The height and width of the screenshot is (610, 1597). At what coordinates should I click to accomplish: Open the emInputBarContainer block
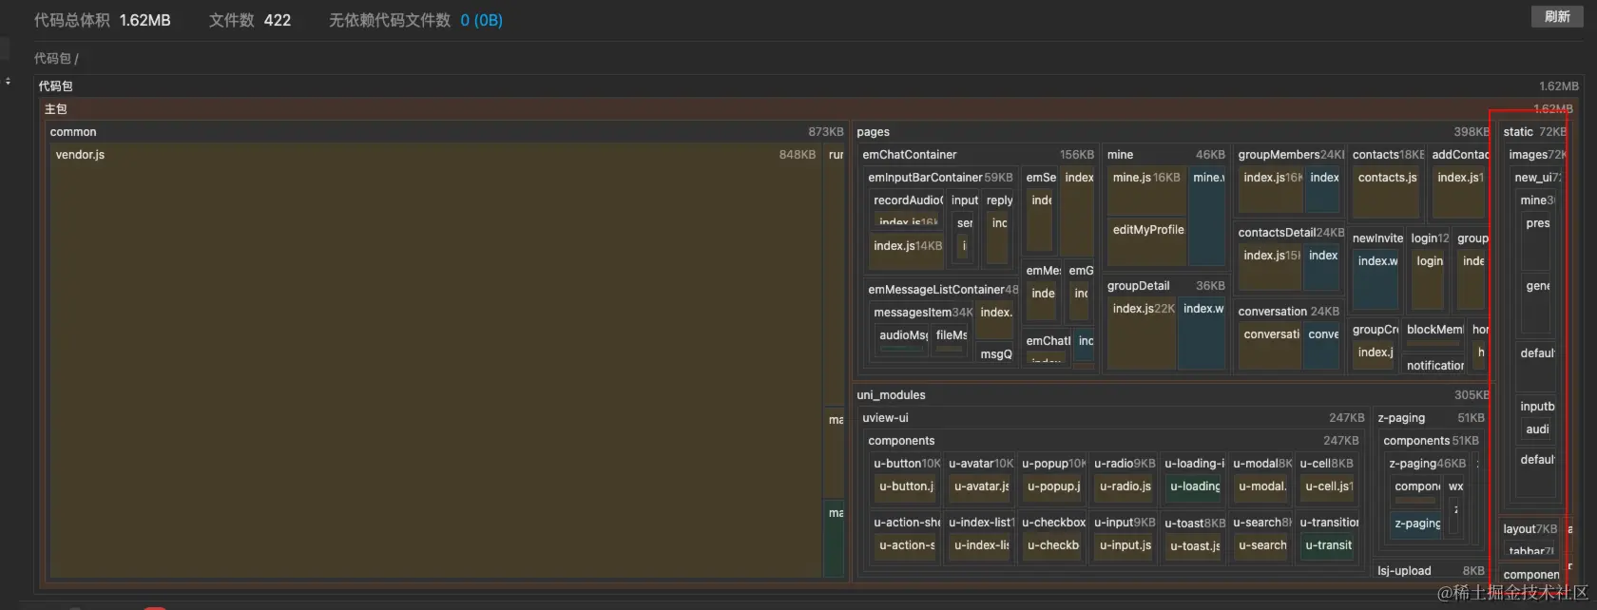coord(940,177)
